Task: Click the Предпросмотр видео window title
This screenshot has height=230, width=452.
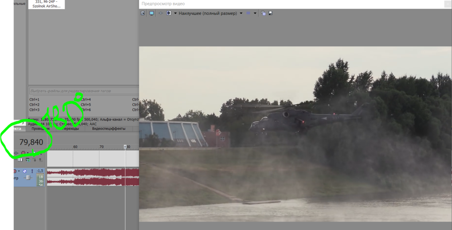Action: coord(163,4)
